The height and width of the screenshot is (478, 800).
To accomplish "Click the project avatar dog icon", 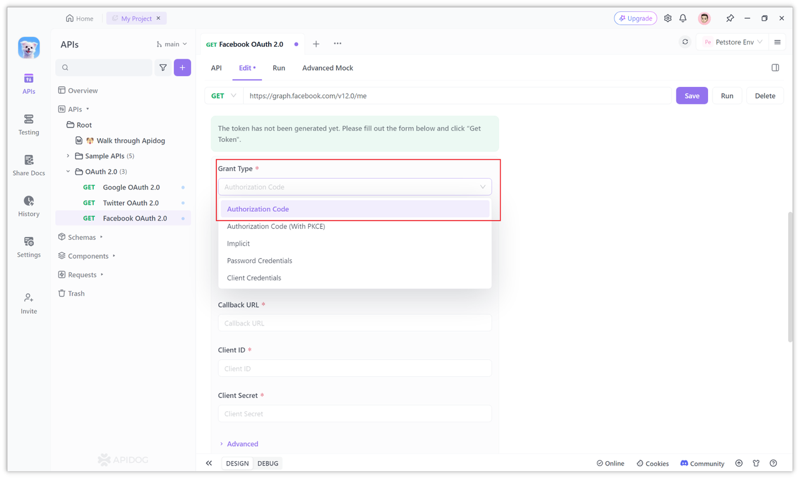I will (29, 47).
